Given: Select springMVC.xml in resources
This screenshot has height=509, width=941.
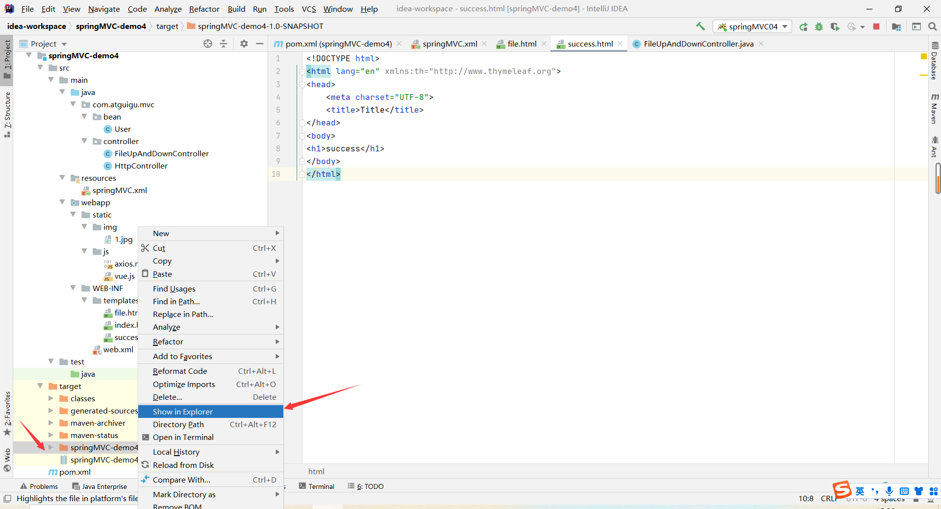Looking at the screenshot, I should tap(119, 190).
